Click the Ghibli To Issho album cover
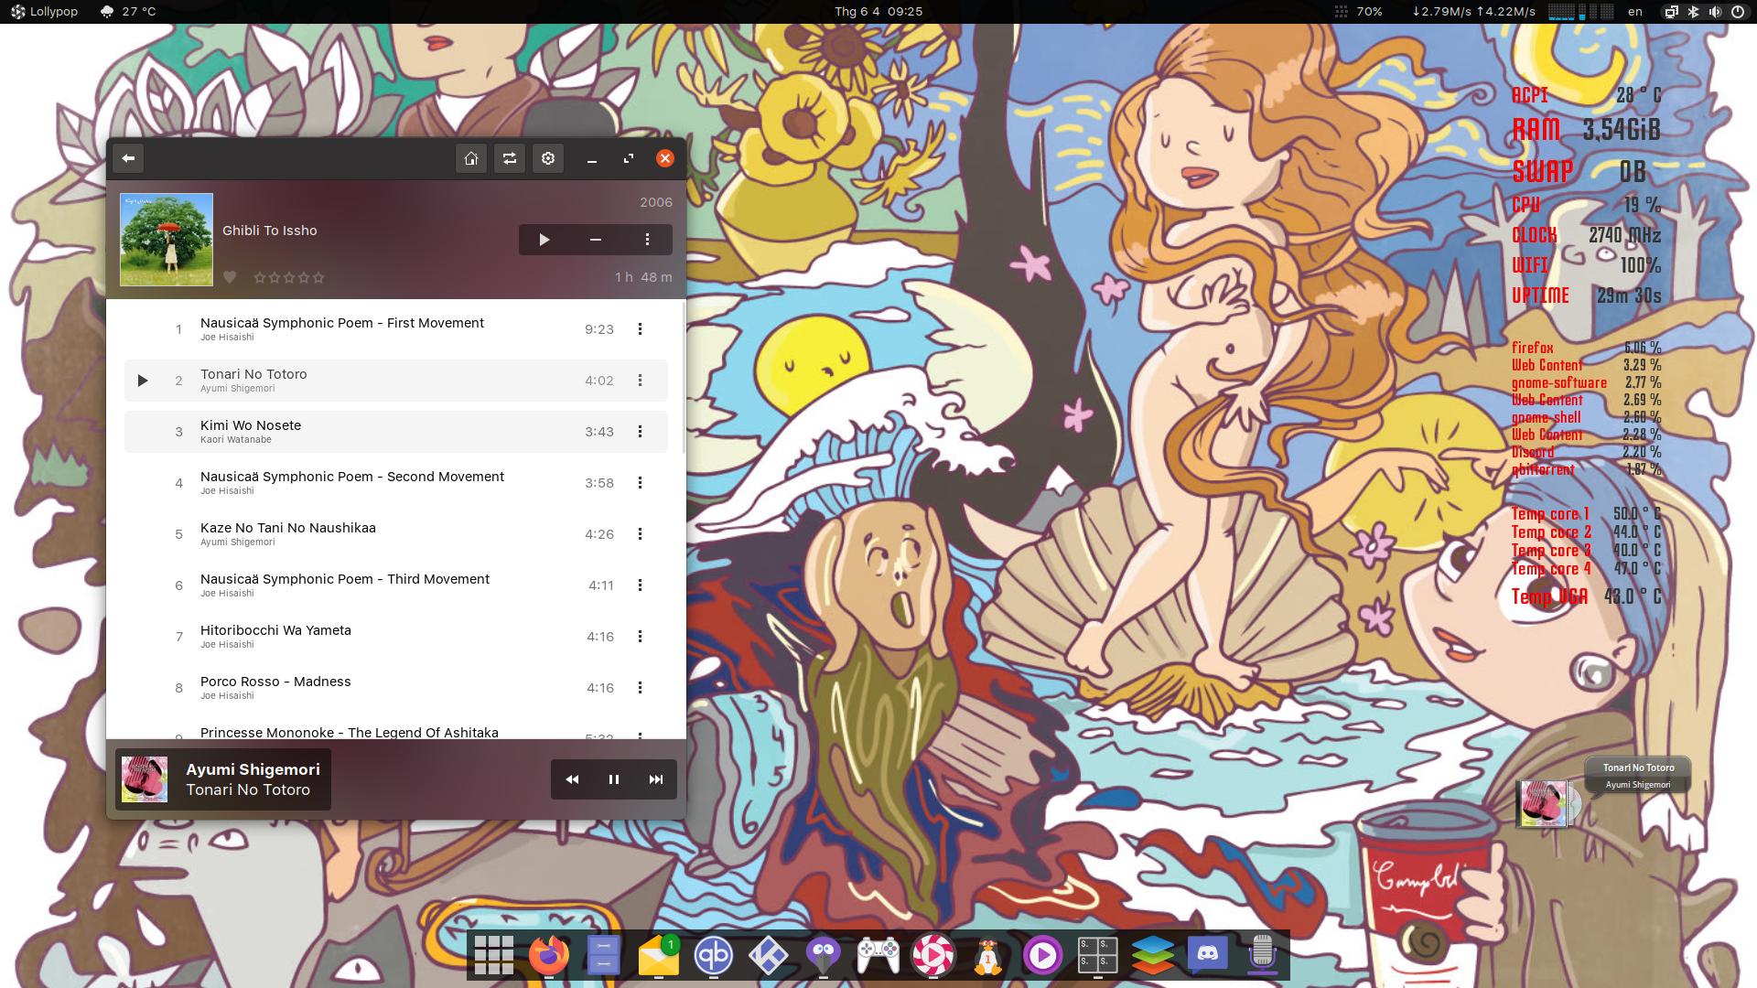 (167, 240)
